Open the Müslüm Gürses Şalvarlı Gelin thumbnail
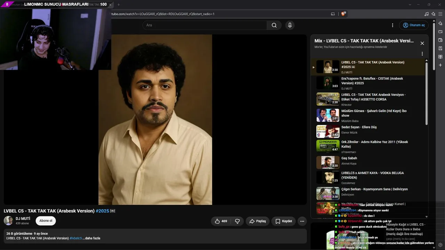 coord(328,115)
